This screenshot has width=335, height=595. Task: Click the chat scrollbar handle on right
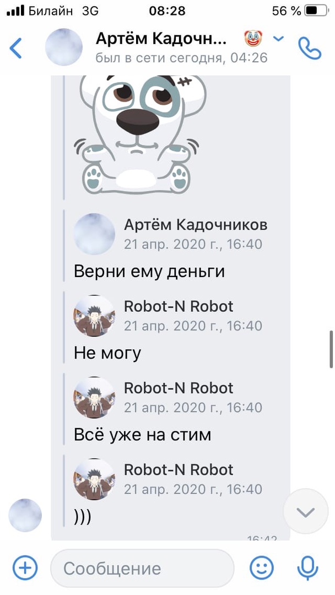[x=331, y=349]
